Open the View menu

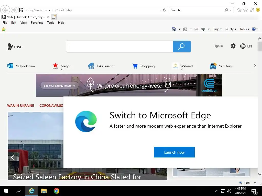(x=24, y=23)
